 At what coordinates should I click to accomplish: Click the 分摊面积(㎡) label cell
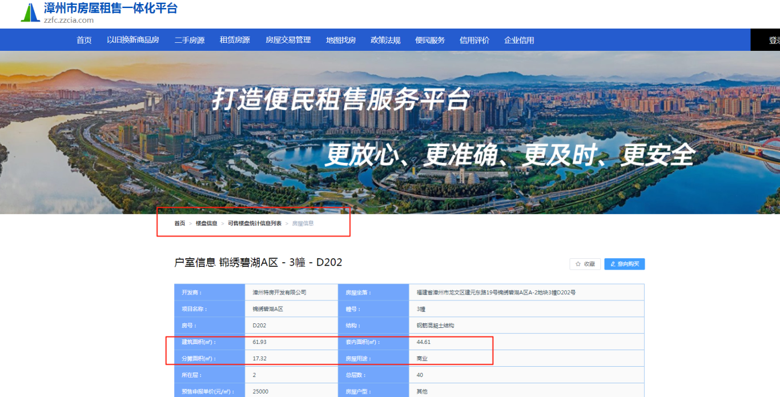coord(210,359)
